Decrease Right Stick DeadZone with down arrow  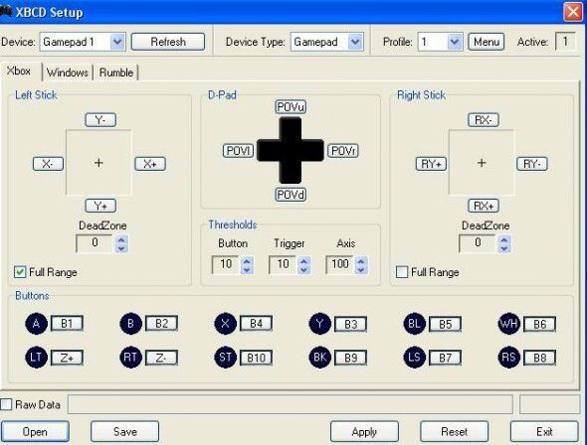pos(504,248)
